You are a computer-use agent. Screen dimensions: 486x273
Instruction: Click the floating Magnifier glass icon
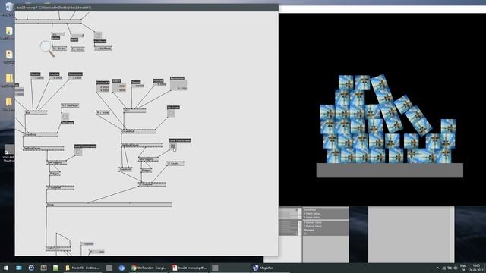[x=47, y=49]
